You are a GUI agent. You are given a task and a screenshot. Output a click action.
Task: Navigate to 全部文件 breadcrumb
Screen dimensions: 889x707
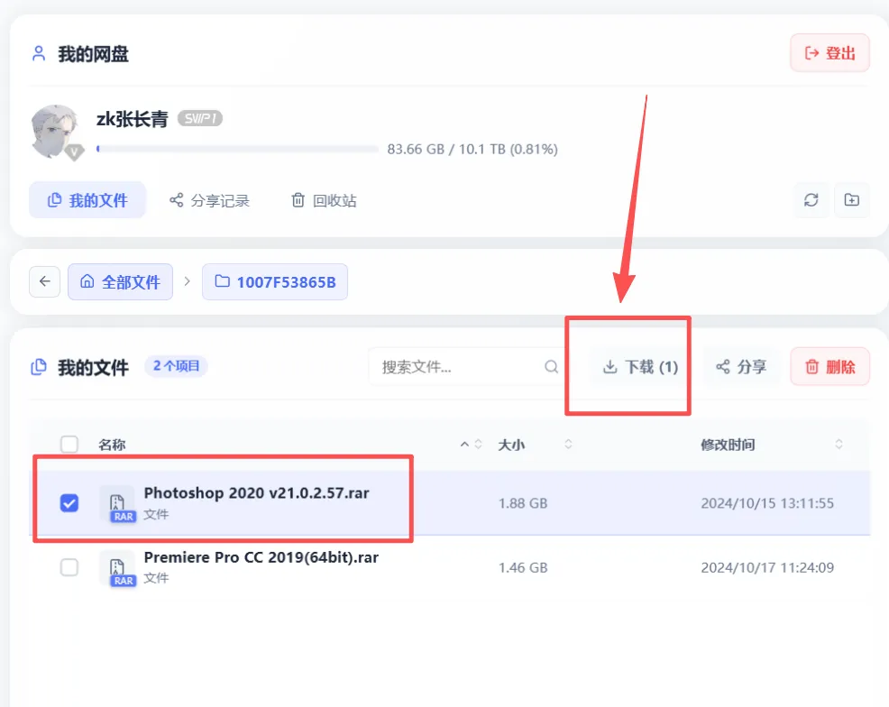point(120,281)
